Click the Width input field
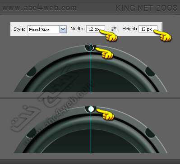Image resolution: width=180 pixels, height=164 pixels. click(96, 29)
